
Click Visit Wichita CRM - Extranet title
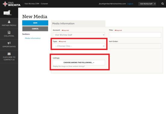(36, 4)
